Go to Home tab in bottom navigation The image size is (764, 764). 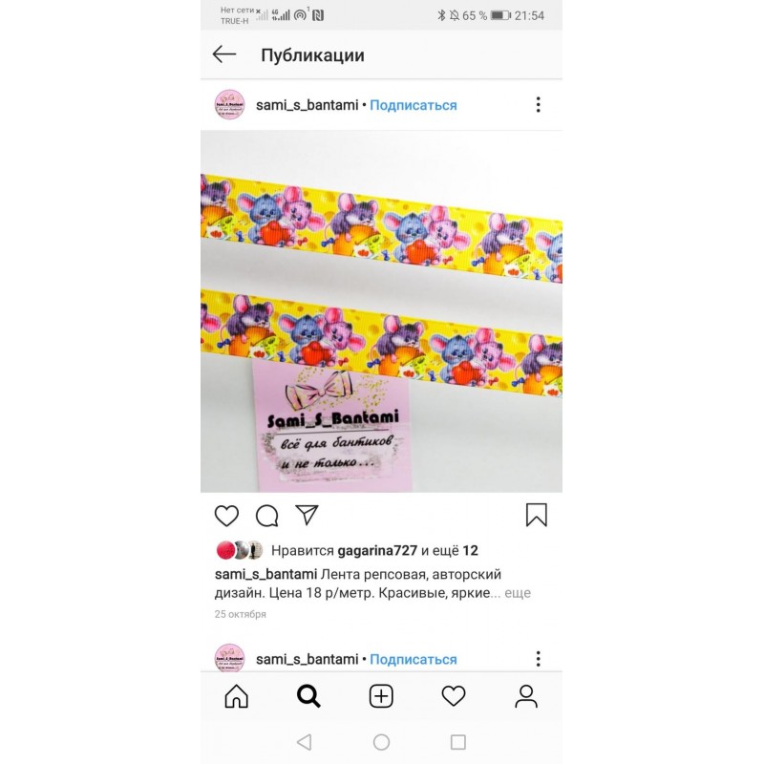coord(236,696)
